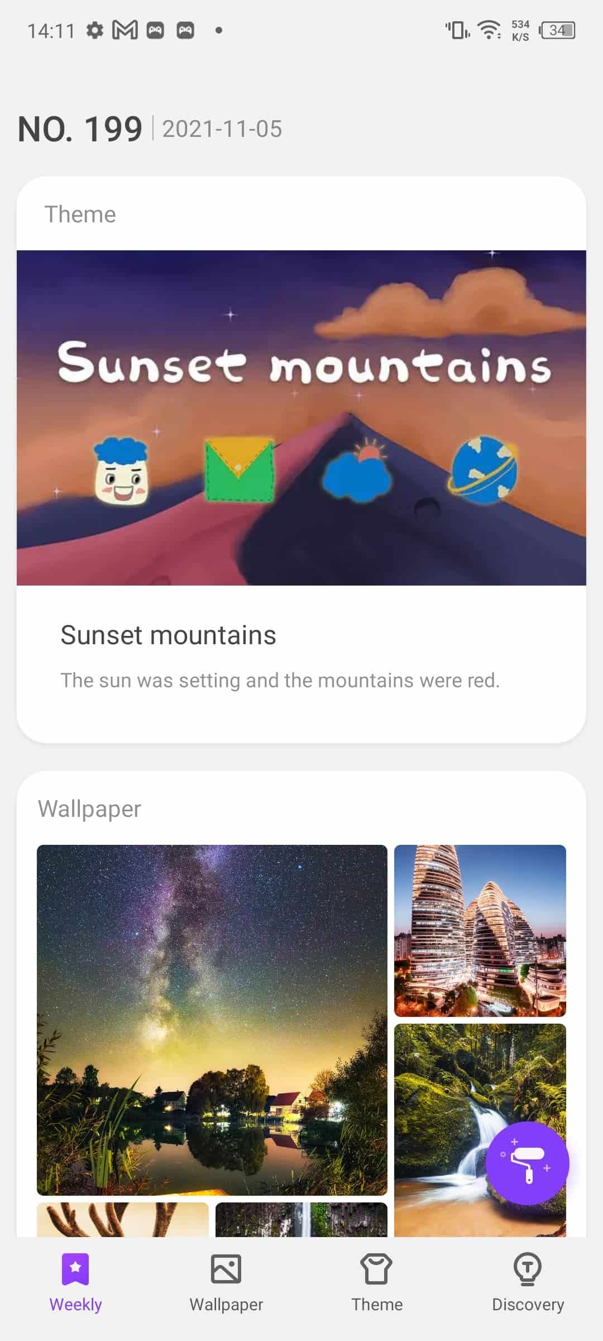Open the antler branches wallpaper thumbnail
Viewport: 603px width, 1341px height.
point(123,1219)
